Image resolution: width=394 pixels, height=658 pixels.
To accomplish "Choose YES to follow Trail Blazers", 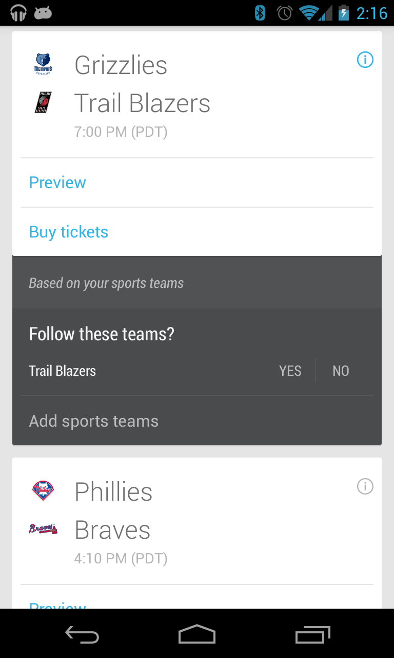I will pos(290,371).
